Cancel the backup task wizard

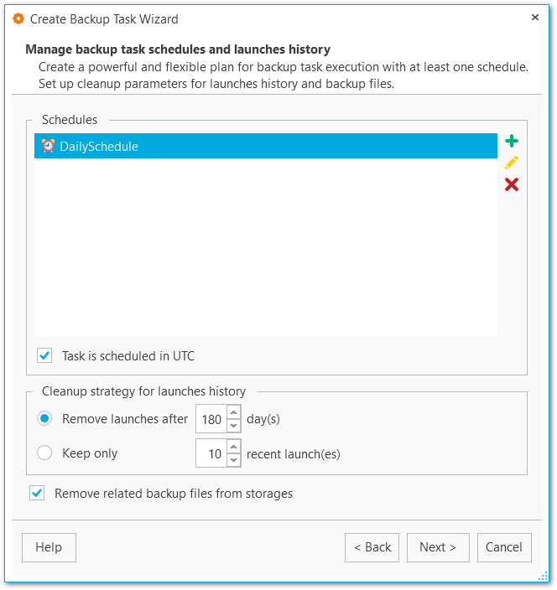tap(504, 547)
